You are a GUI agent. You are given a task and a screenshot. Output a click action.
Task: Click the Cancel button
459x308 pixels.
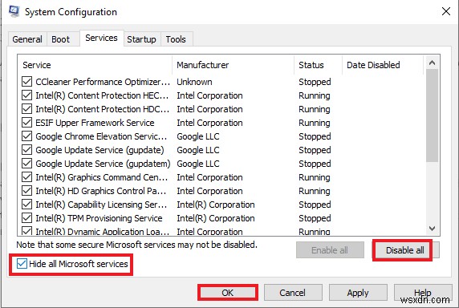pos(293,293)
